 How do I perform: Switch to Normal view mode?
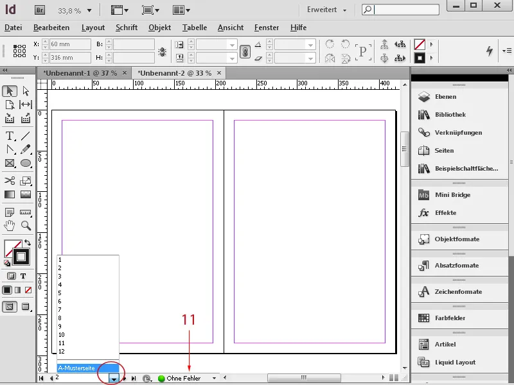coord(10,307)
